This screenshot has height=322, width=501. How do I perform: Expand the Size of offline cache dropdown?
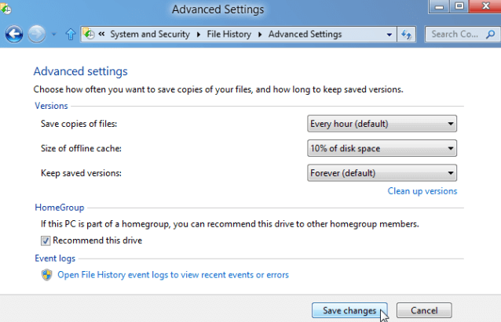(382, 148)
